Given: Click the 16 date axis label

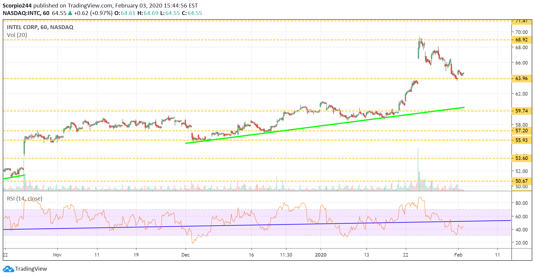Looking at the screenshot, I should pos(251,255).
